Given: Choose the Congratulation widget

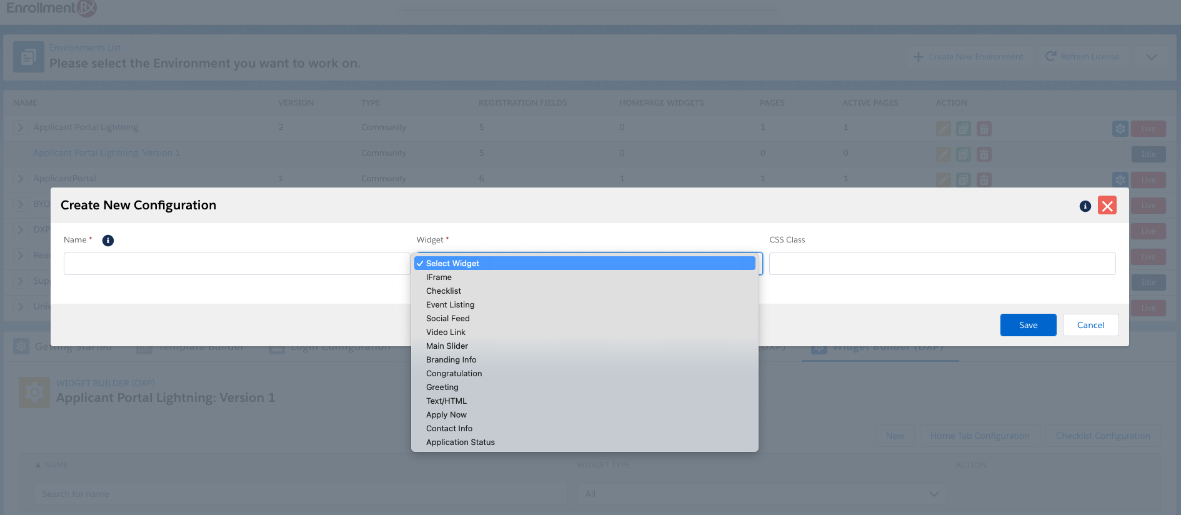Looking at the screenshot, I should coord(454,374).
